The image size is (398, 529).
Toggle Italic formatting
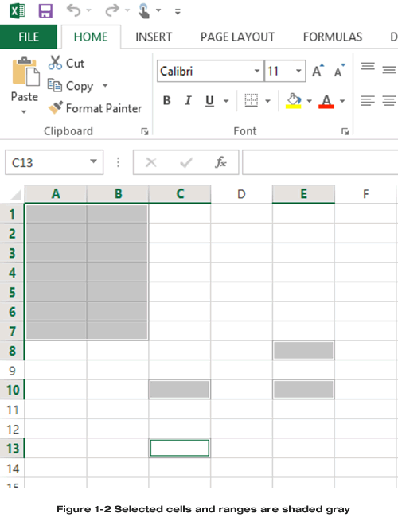[188, 100]
